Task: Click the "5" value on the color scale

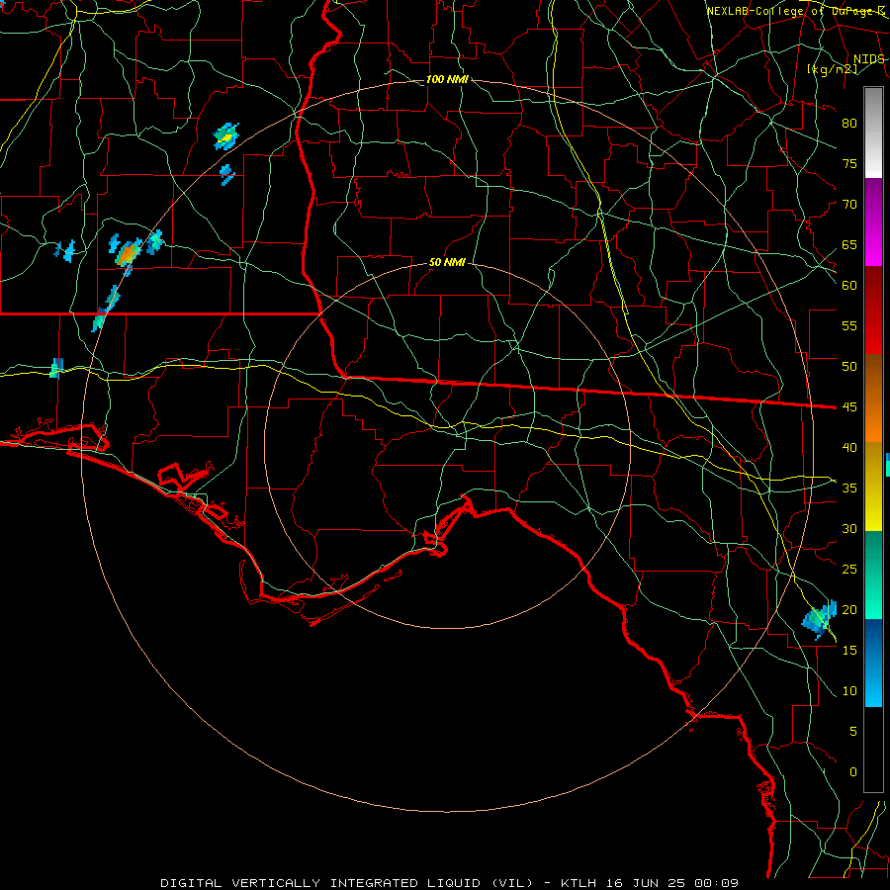Action: (x=853, y=731)
